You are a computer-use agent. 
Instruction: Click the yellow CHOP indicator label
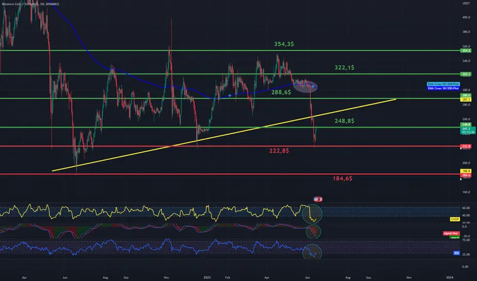pos(455,219)
